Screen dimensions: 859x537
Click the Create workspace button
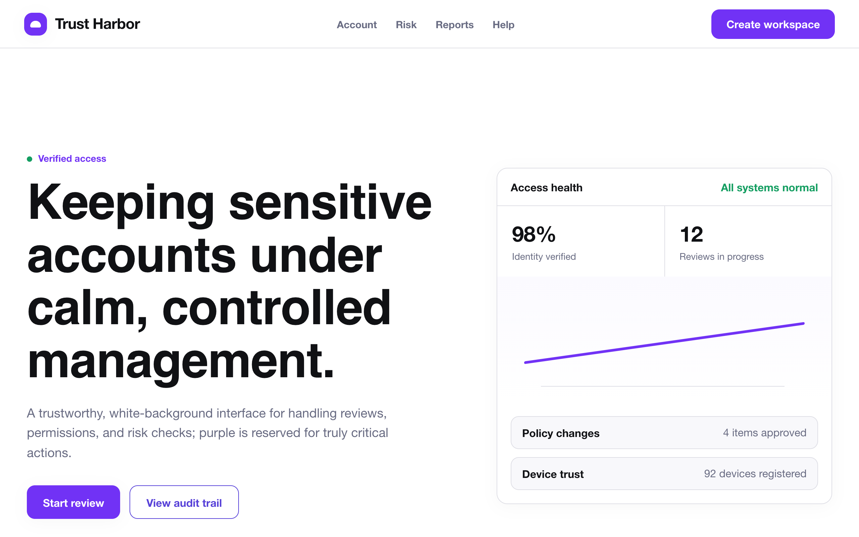773,24
